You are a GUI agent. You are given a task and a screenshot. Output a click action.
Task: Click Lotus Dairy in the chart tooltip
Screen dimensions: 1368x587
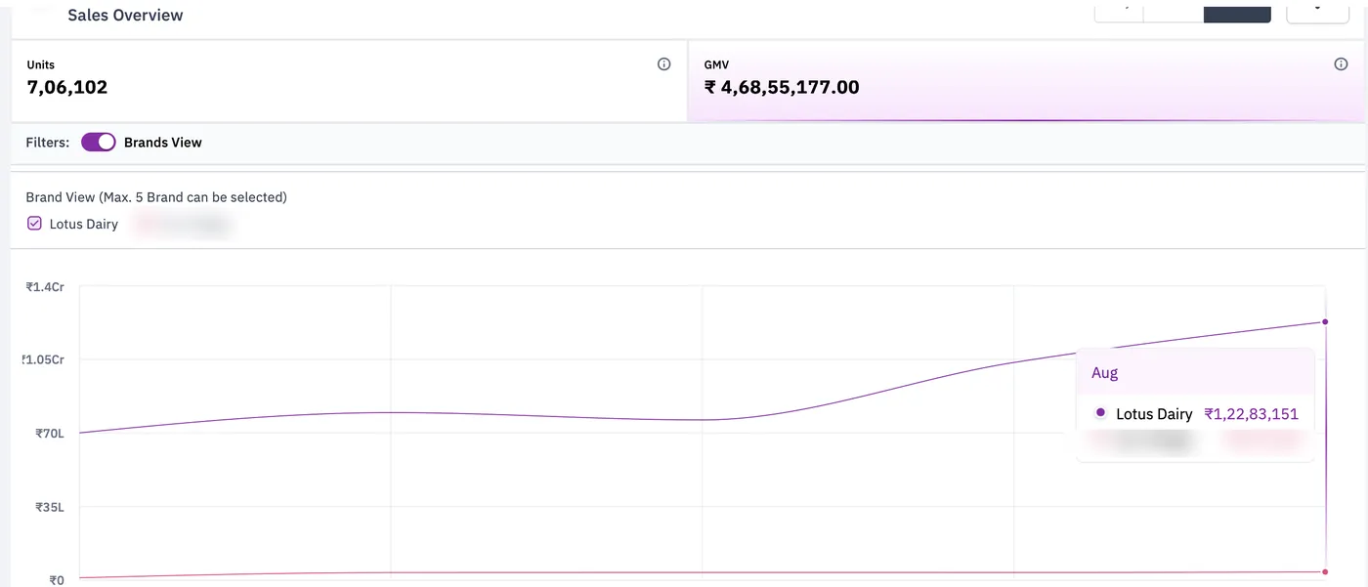pyautogui.click(x=1154, y=414)
